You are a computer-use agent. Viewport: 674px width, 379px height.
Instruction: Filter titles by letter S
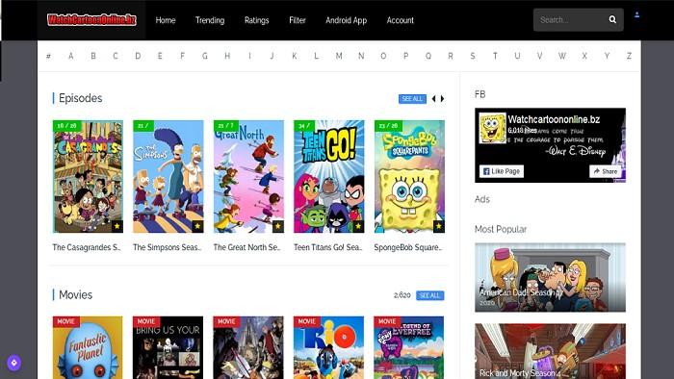[x=473, y=56]
